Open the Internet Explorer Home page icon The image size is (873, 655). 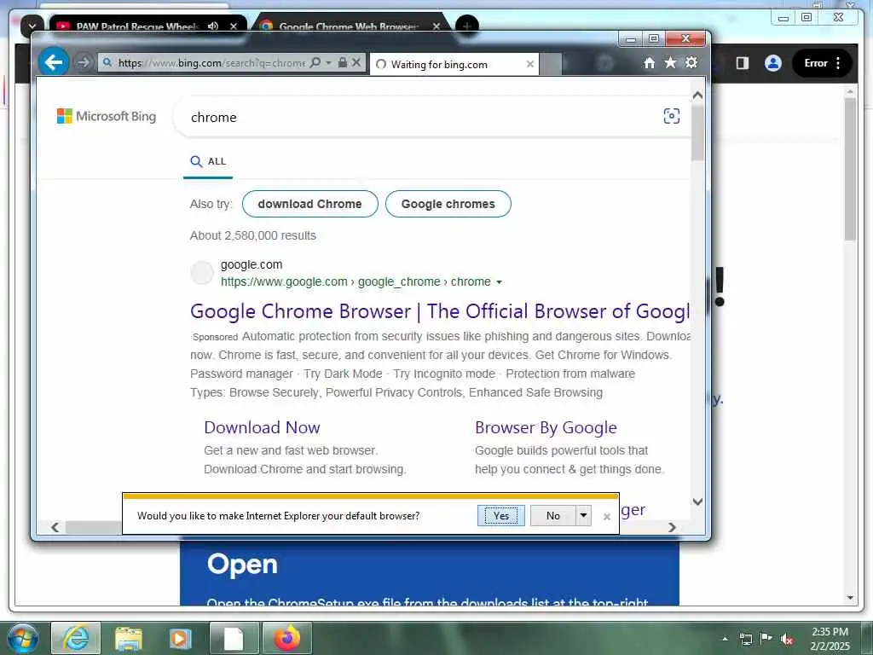click(649, 63)
